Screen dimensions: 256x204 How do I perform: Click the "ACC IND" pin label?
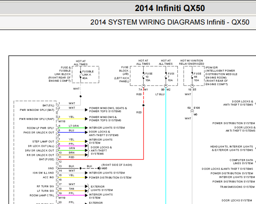pos(48,177)
